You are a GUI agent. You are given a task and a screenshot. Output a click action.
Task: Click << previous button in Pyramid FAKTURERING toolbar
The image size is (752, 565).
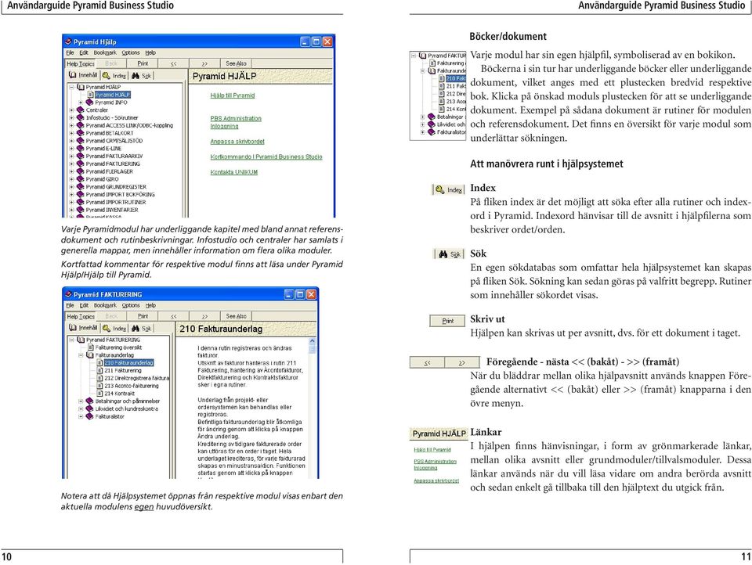click(174, 316)
